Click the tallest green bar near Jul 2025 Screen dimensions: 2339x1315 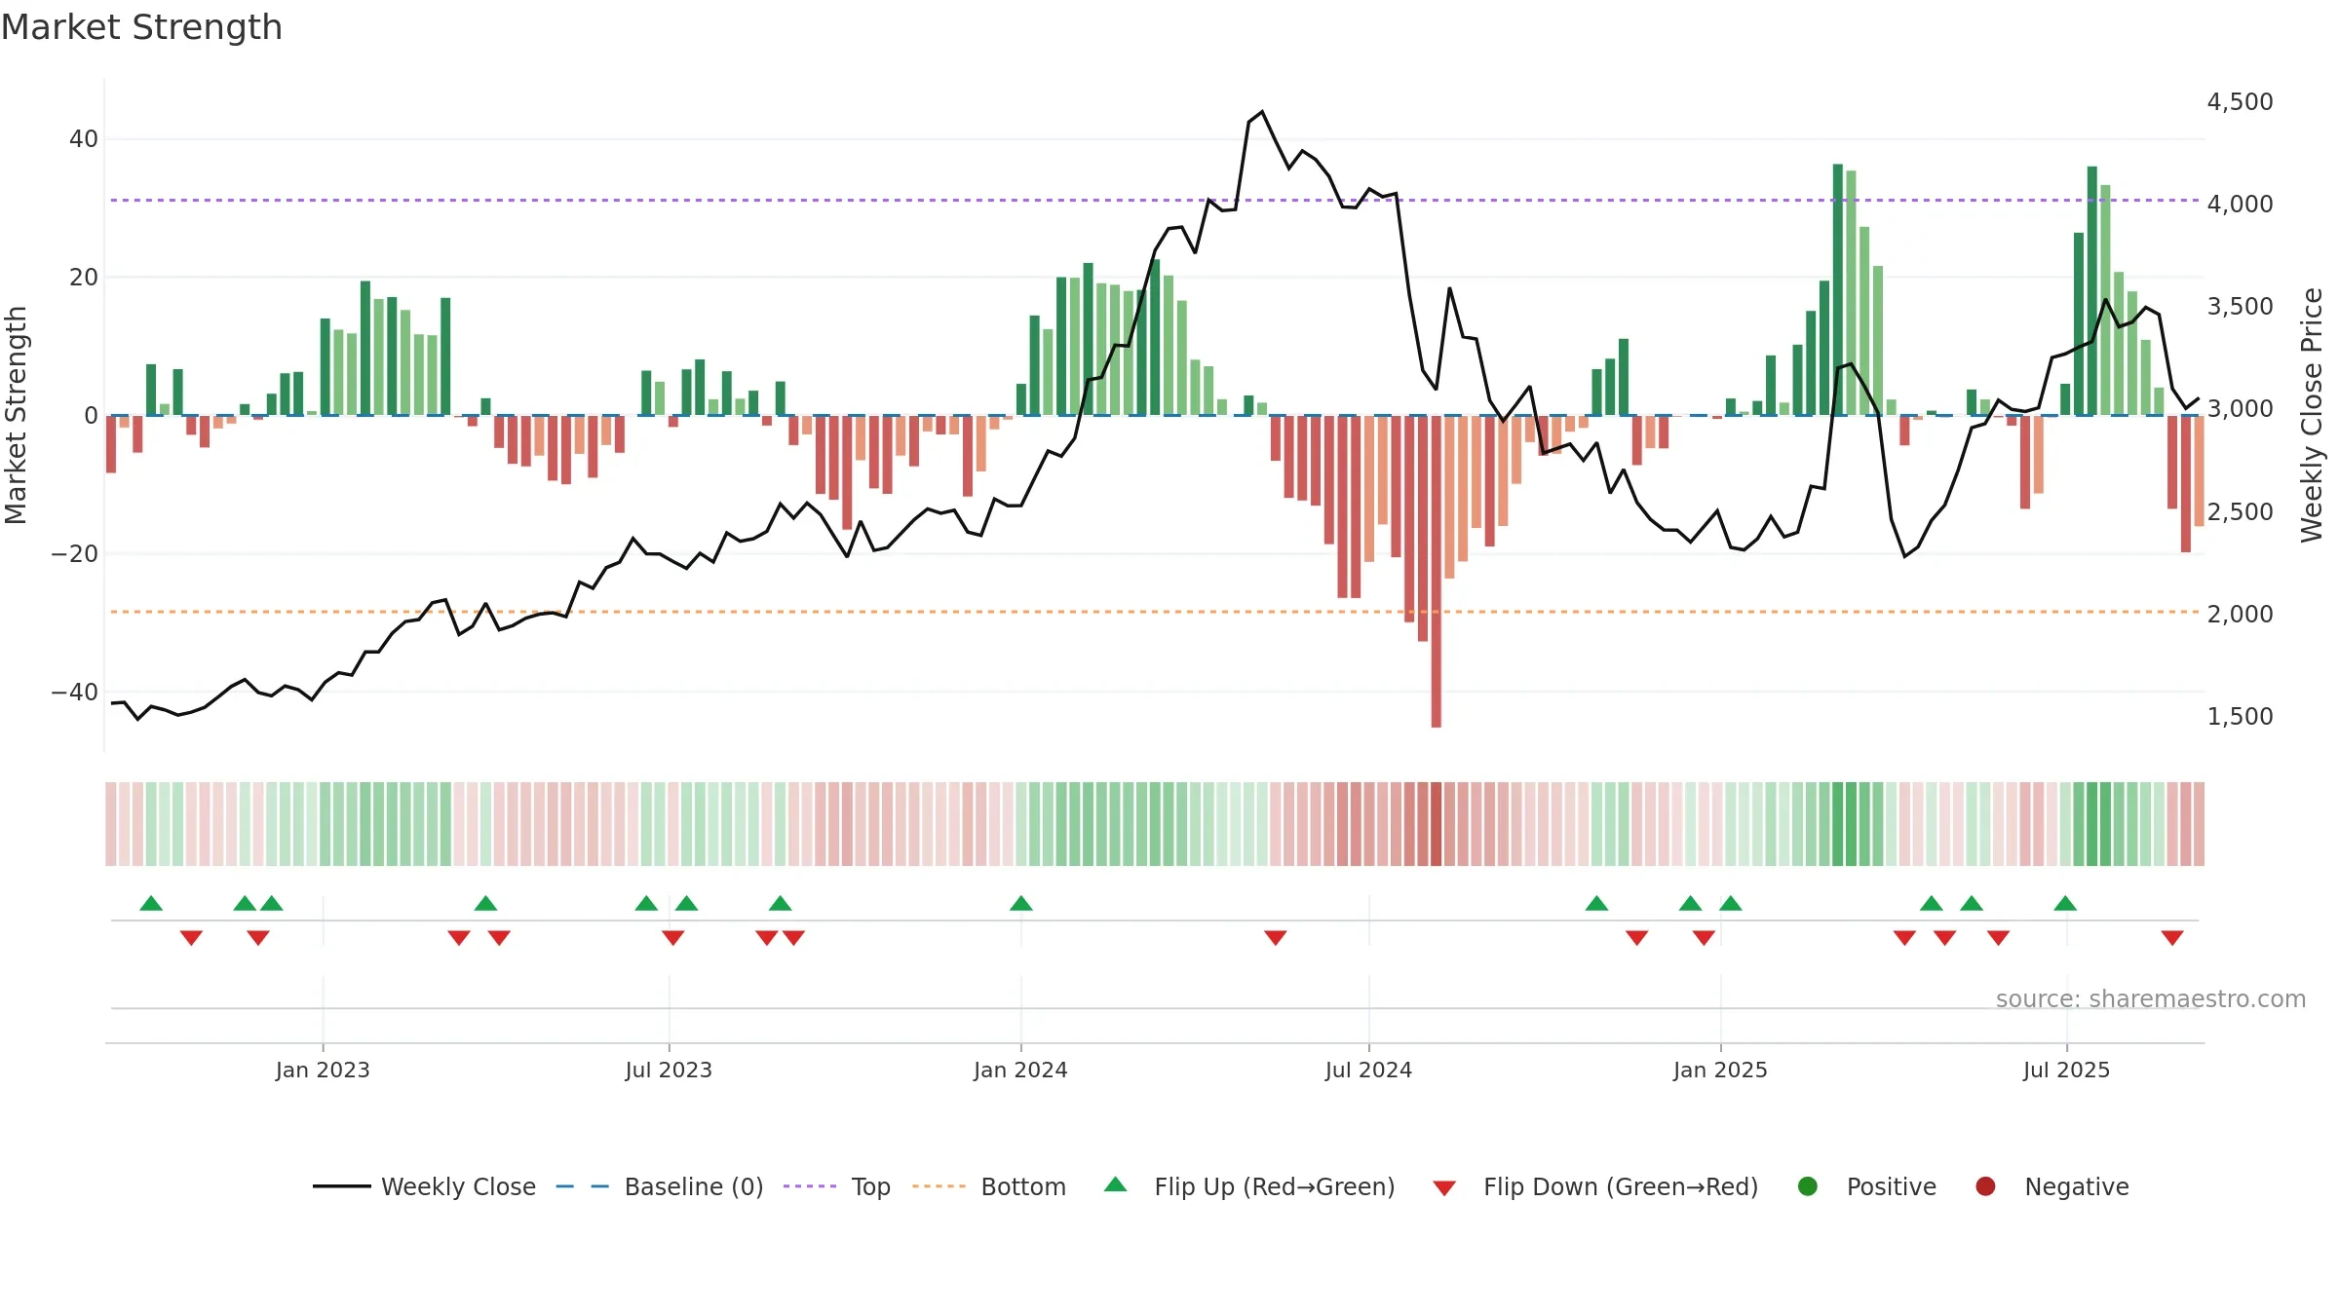pyautogui.click(x=2092, y=291)
